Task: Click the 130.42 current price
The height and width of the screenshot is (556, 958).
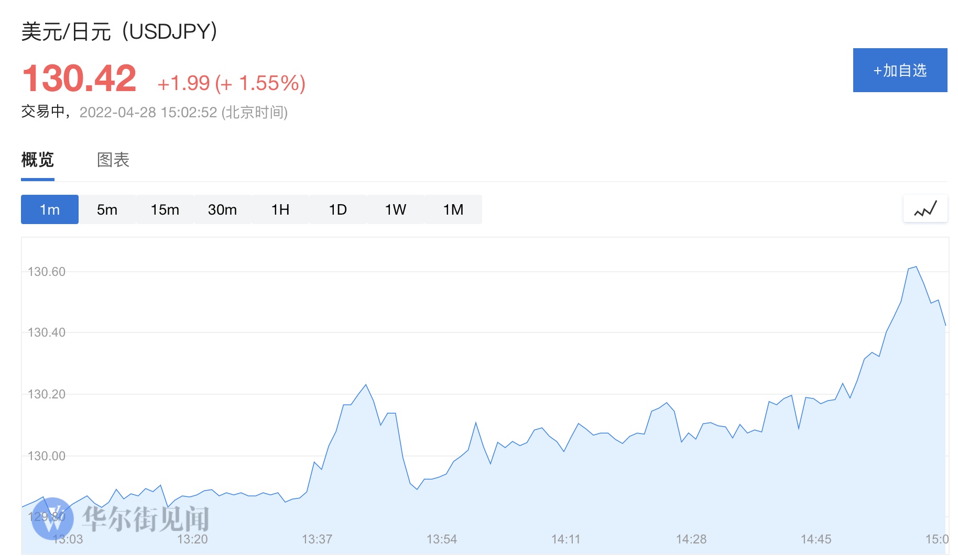Action: (80, 79)
